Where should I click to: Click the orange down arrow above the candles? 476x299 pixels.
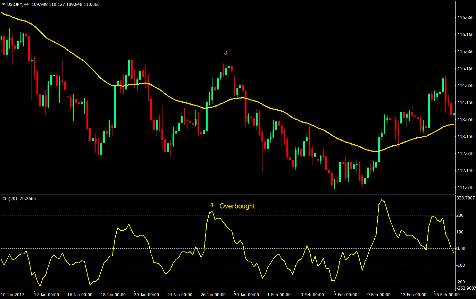[x=226, y=53]
